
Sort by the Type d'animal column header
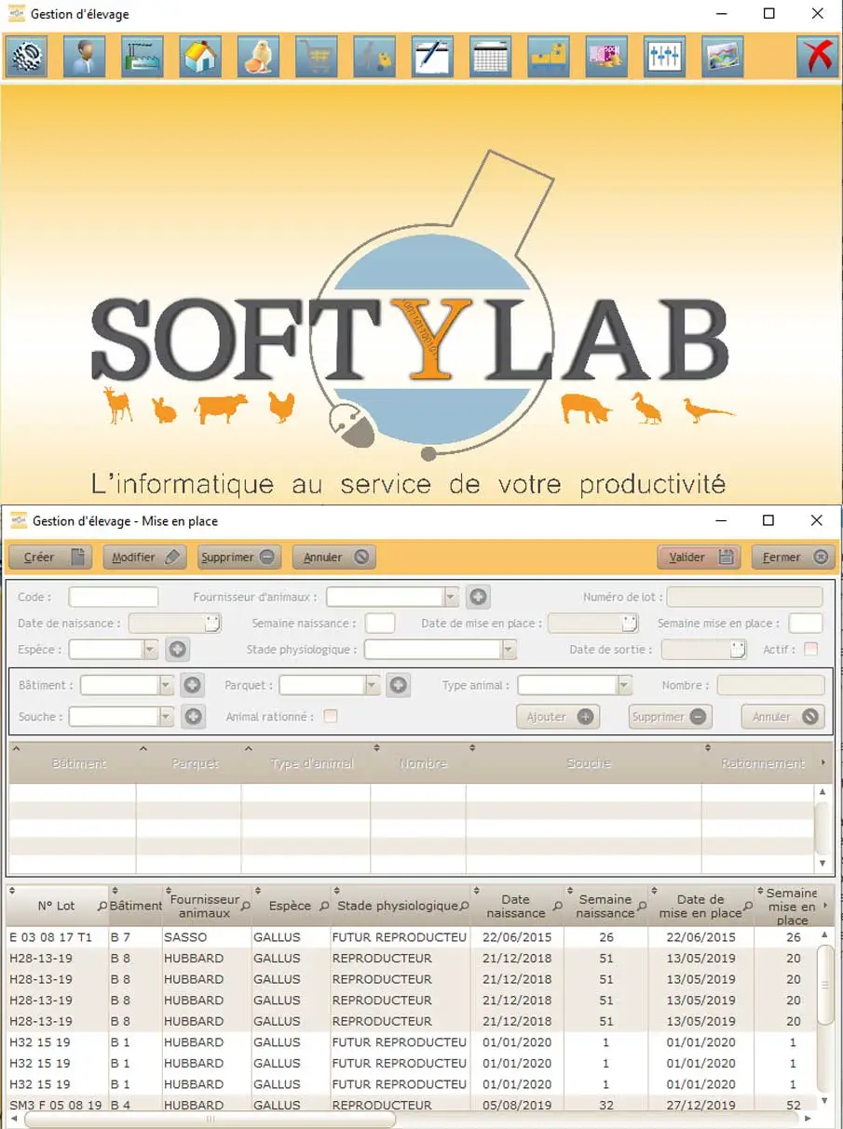tap(312, 763)
